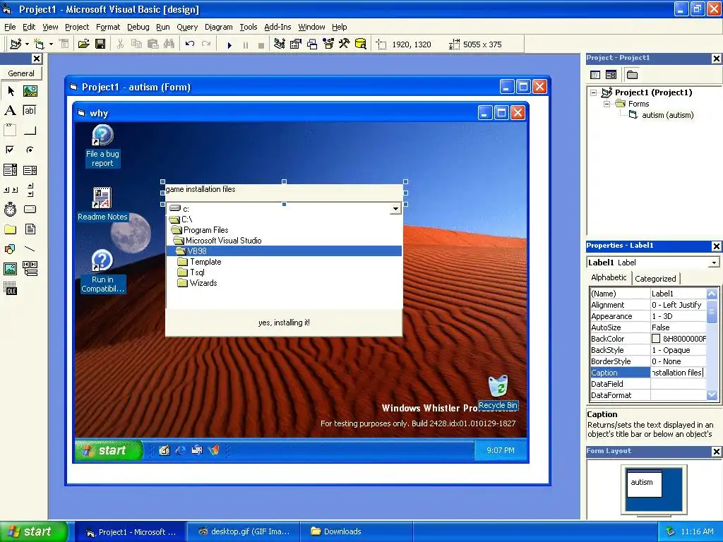The width and height of the screenshot is (723, 542).
Task: Click the General tab in the toolbox
Action: [x=20, y=73]
